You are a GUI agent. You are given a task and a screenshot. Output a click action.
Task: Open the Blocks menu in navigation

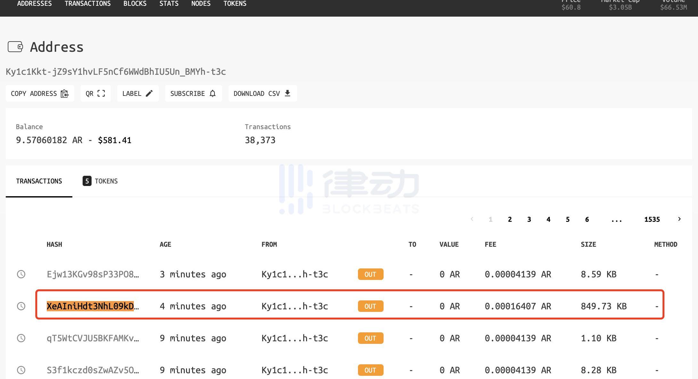coord(135,4)
